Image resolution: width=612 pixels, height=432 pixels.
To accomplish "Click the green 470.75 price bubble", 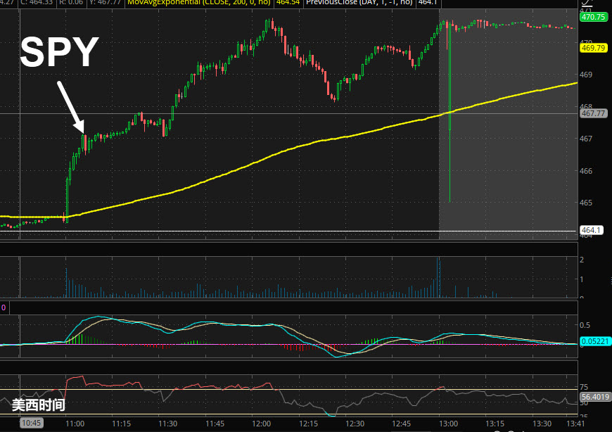I will pos(593,17).
